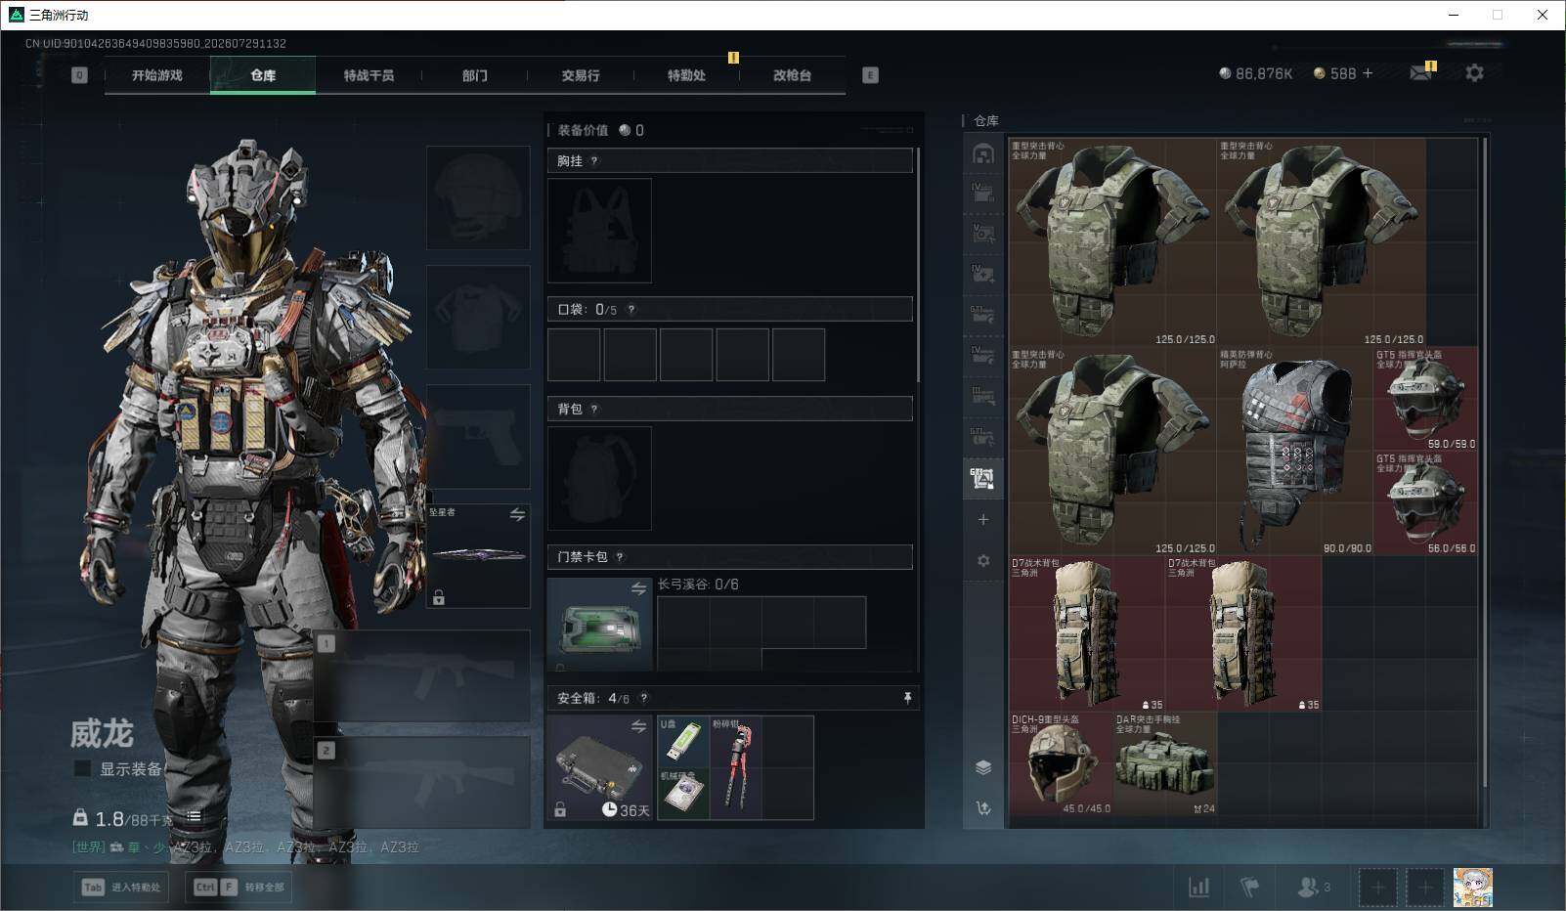Toggle the pin icon on 安全箱 header

click(x=907, y=698)
